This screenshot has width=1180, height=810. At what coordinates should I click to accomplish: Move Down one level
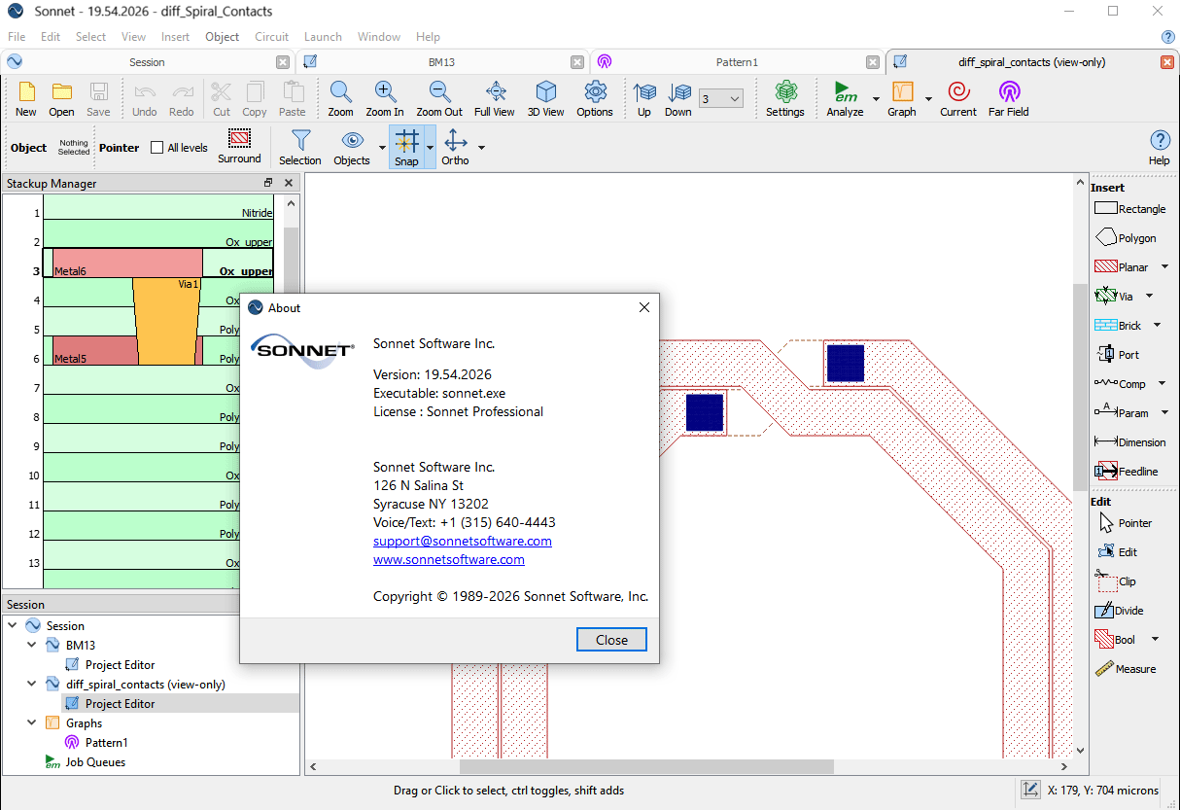(678, 99)
